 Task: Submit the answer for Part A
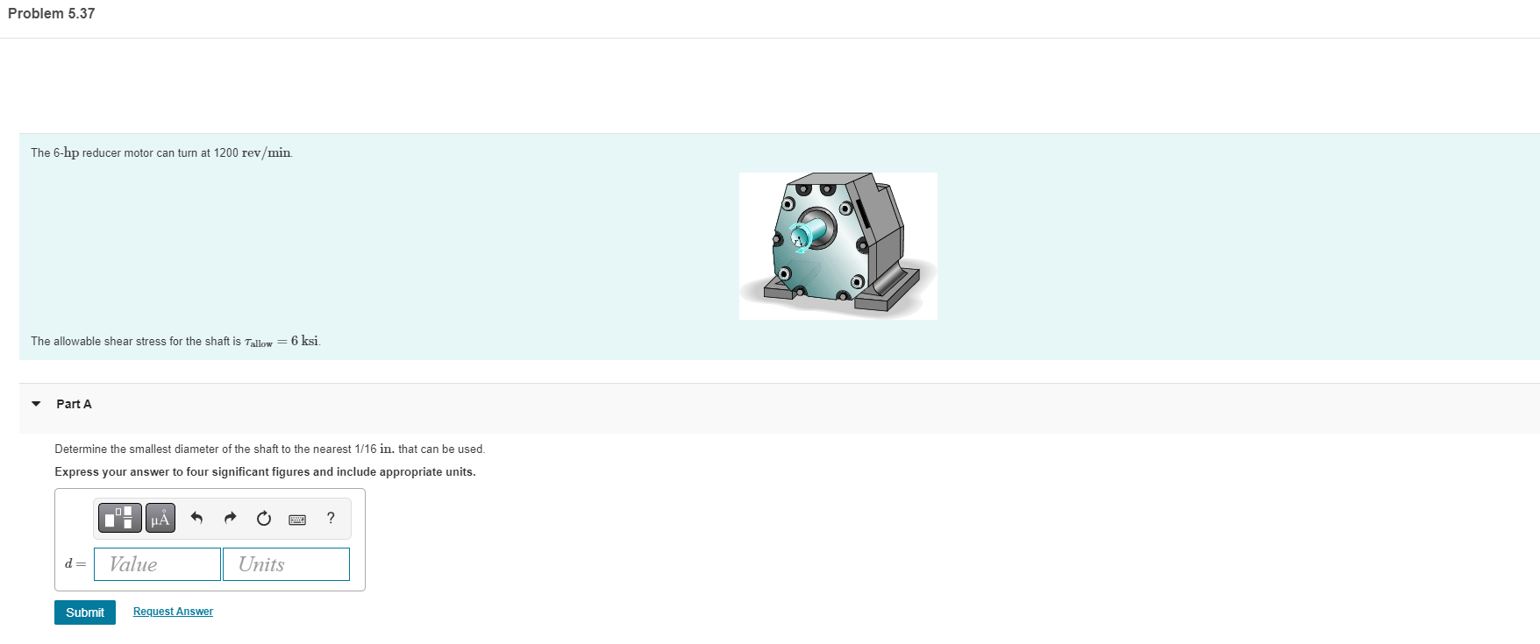[85, 612]
